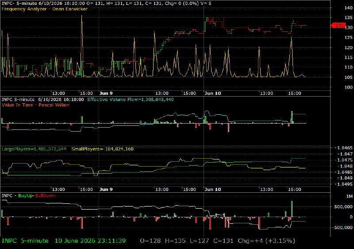Click the L=127 status bar value
Viewport: 354px width, 249px height.
200,241
